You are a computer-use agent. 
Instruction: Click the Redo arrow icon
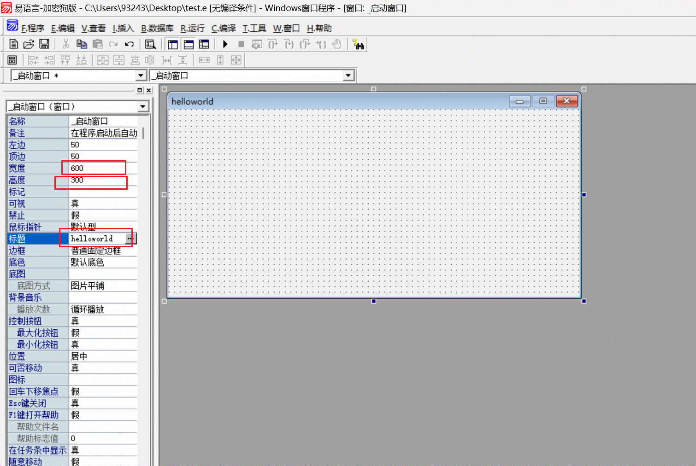click(113, 44)
